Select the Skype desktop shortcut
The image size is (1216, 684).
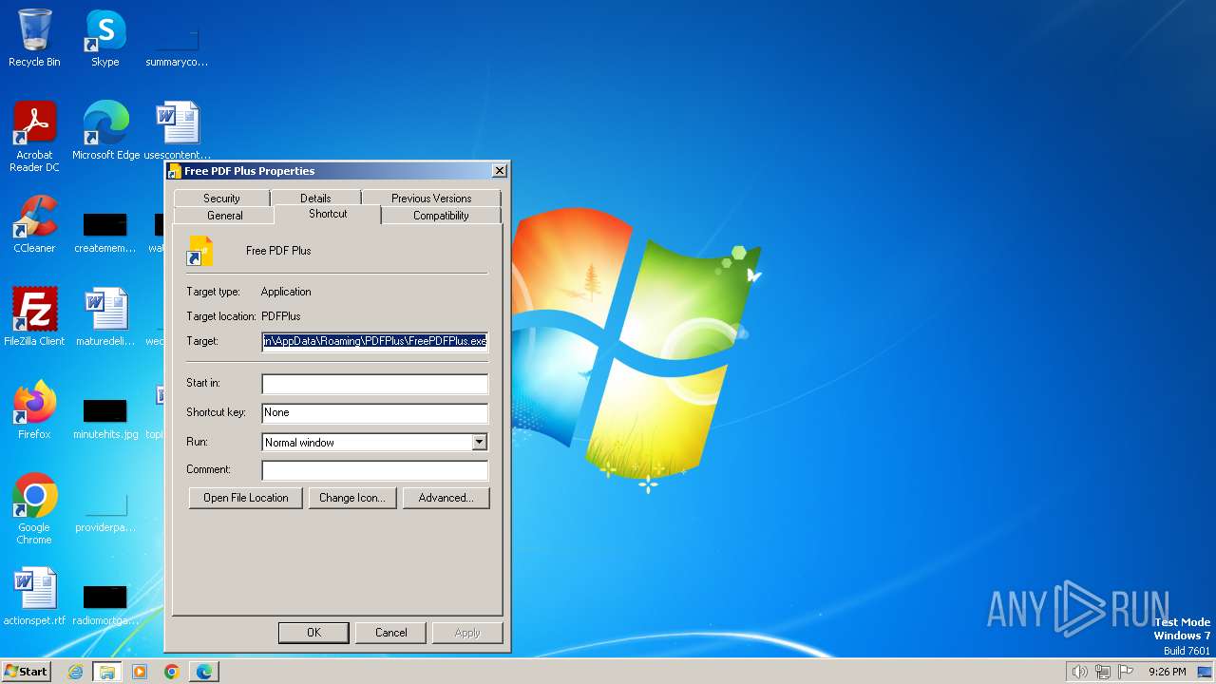click(x=105, y=38)
